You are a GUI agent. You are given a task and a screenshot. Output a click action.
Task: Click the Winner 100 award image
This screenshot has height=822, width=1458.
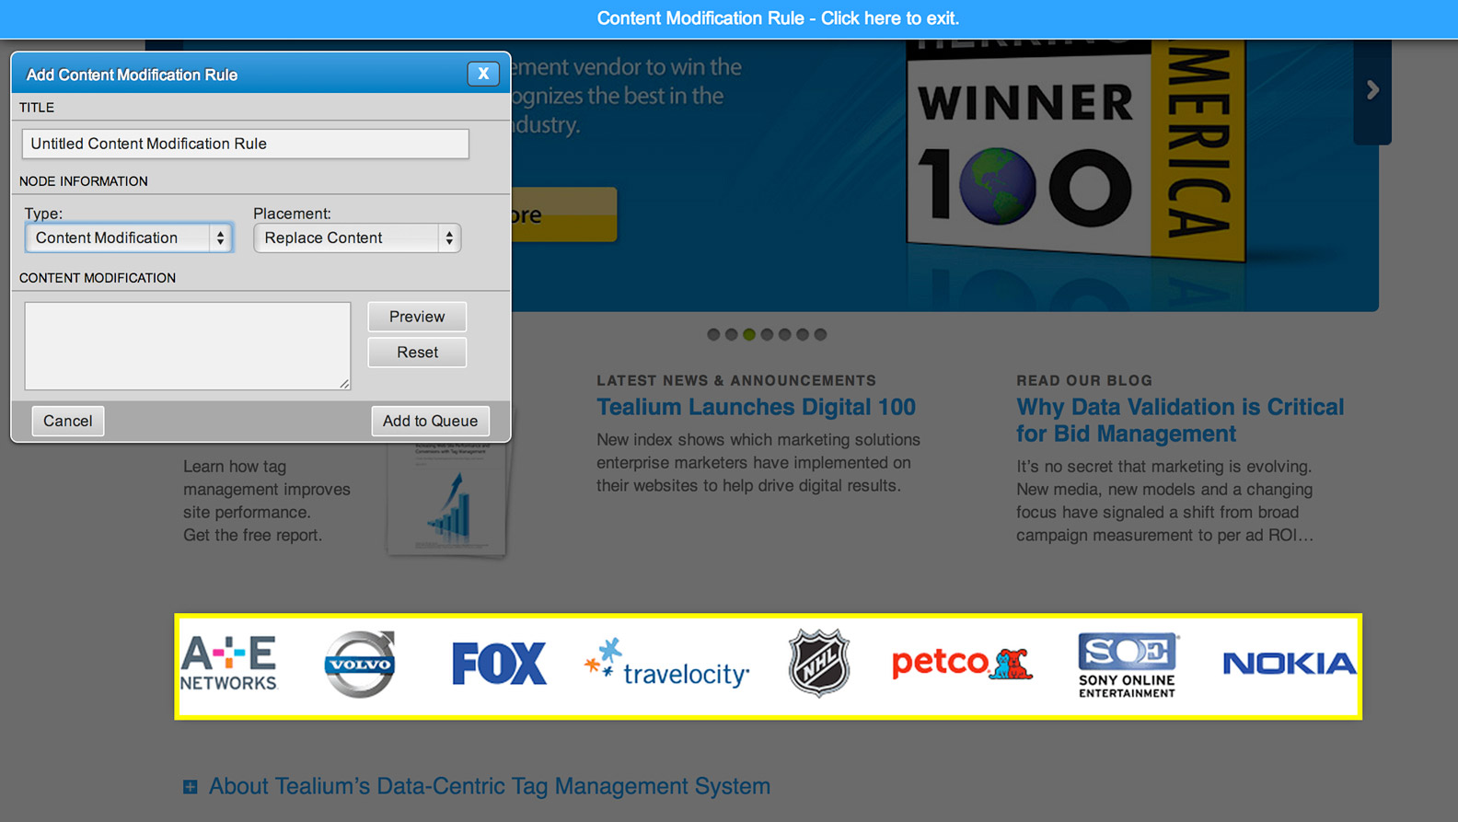coord(1077,152)
